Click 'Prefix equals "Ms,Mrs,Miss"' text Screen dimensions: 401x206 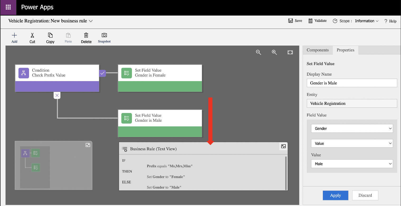click(170, 166)
